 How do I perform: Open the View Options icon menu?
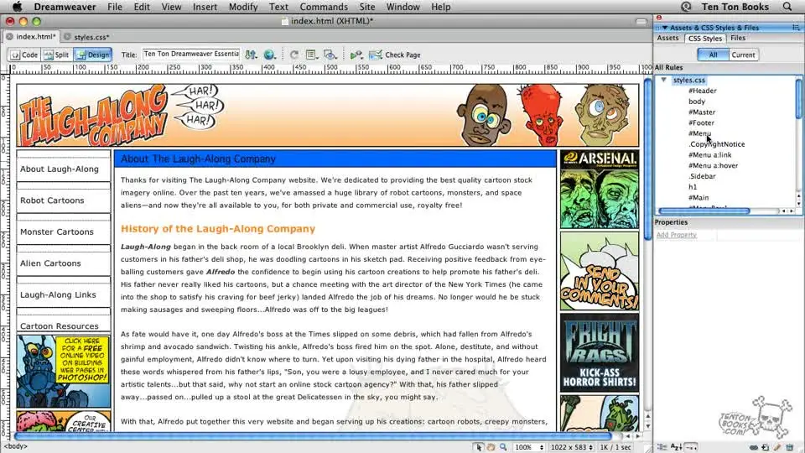point(311,55)
